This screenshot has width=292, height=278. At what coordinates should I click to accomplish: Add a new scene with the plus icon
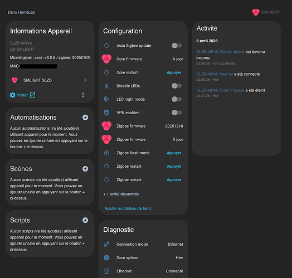coord(85,169)
